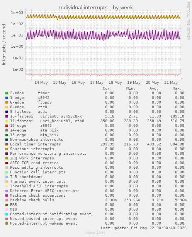Click the 17 May date label on axis
This screenshot has width=192, height=237.
pos(97,83)
